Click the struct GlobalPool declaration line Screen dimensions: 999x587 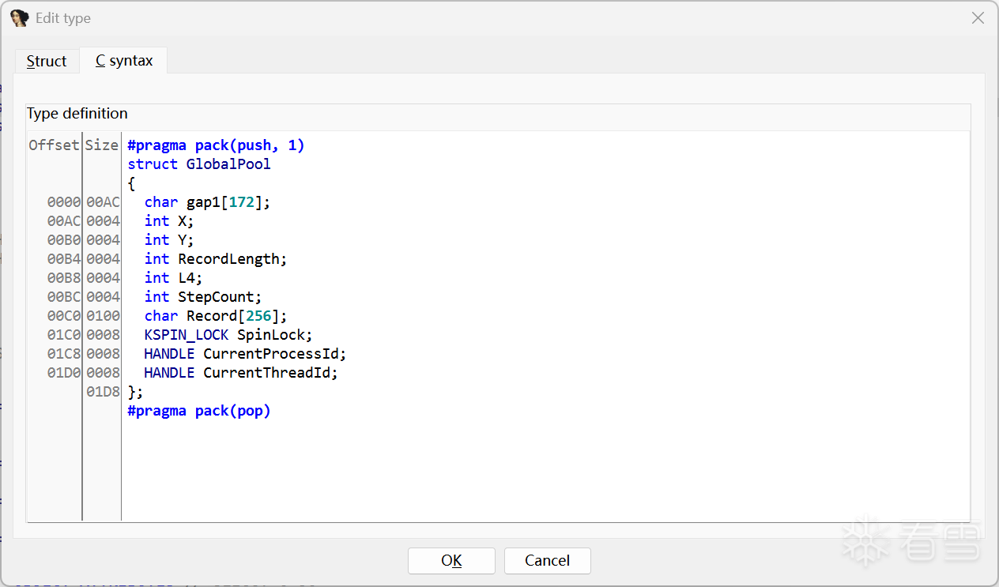[x=199, y=164]
